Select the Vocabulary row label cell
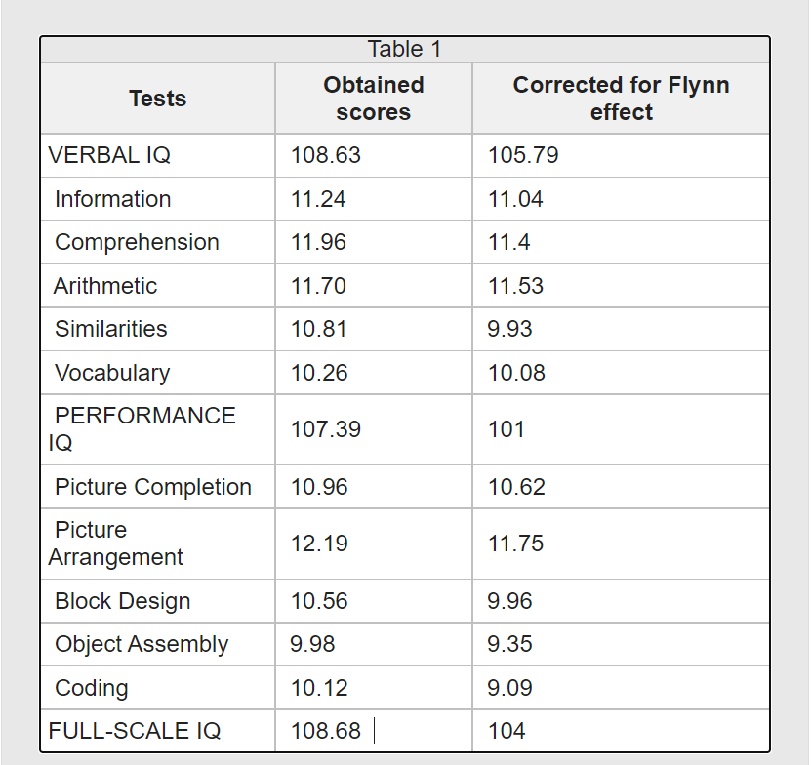Image resolution: width=812 pixels, height=765 pixels. click(x=112, y=373)
